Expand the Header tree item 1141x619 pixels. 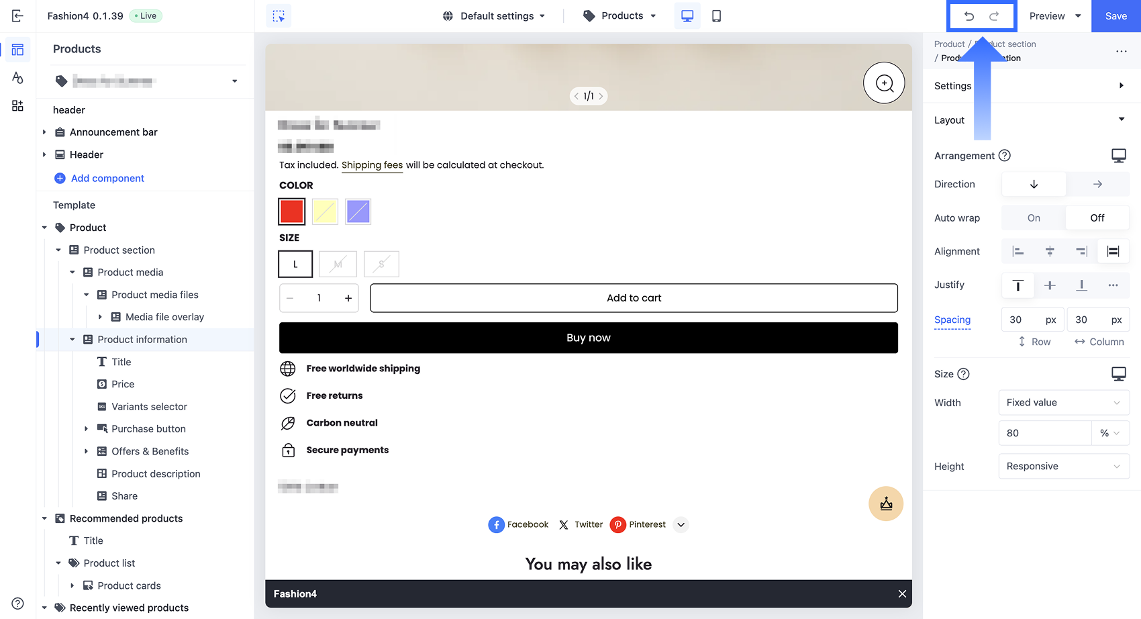pyautogui.click(x=44, y=154)
